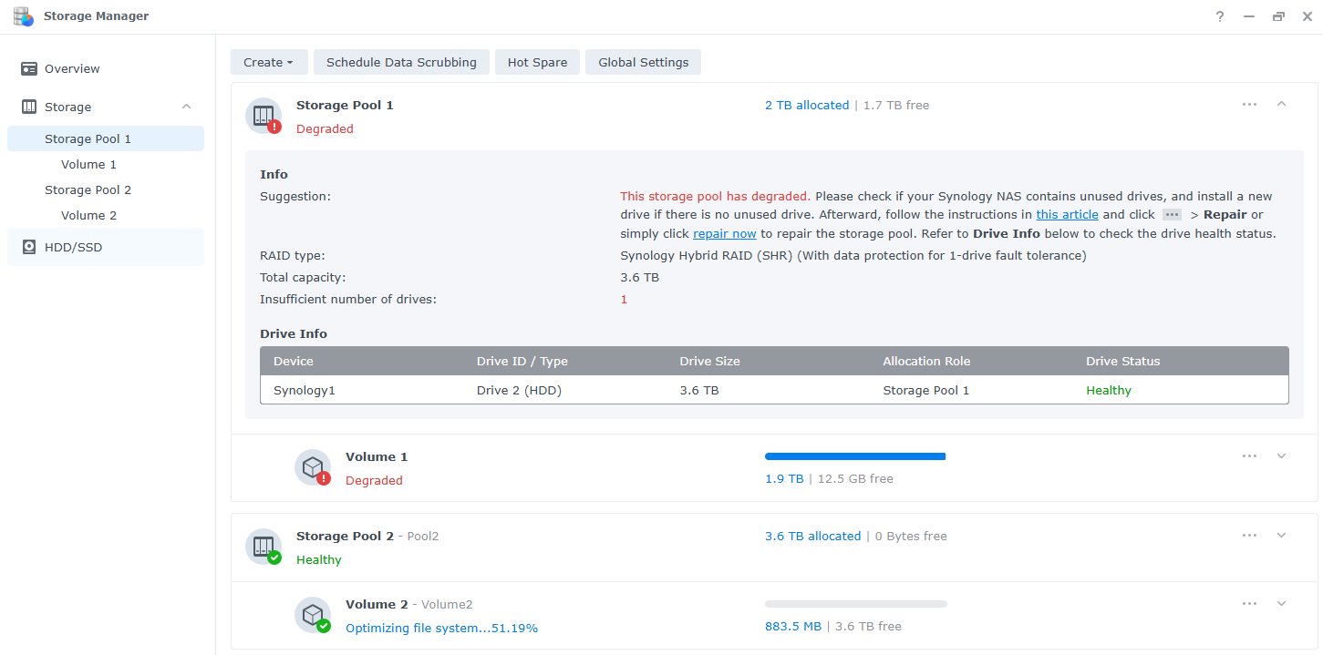Click the inline ellipsis icon in the suggestion text
The height and width of the screenshot is (655, 1323).
[1172, 215]
